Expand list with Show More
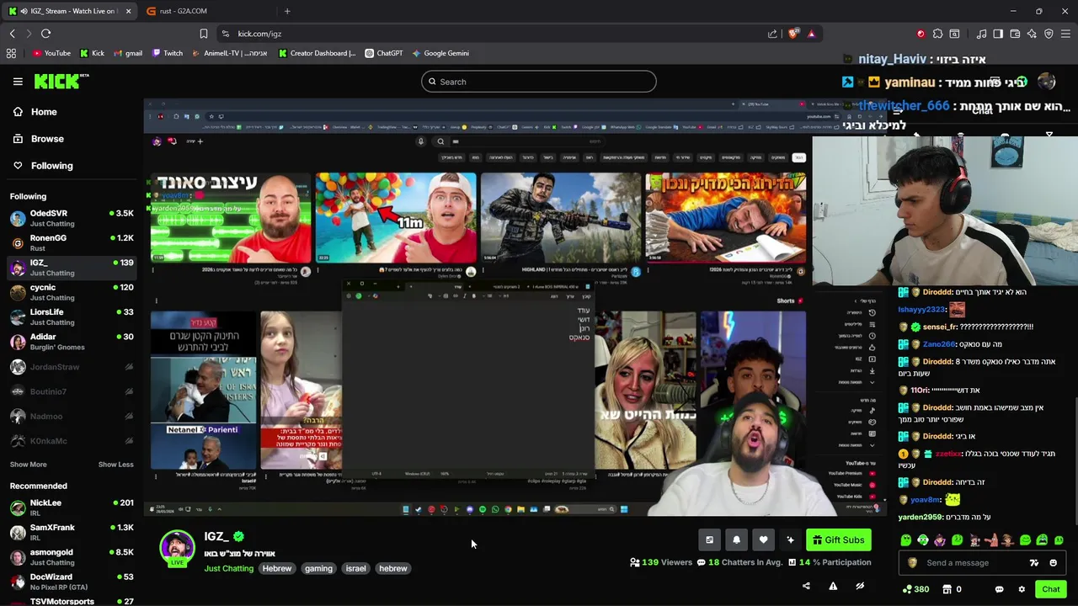 pos(29,465)
